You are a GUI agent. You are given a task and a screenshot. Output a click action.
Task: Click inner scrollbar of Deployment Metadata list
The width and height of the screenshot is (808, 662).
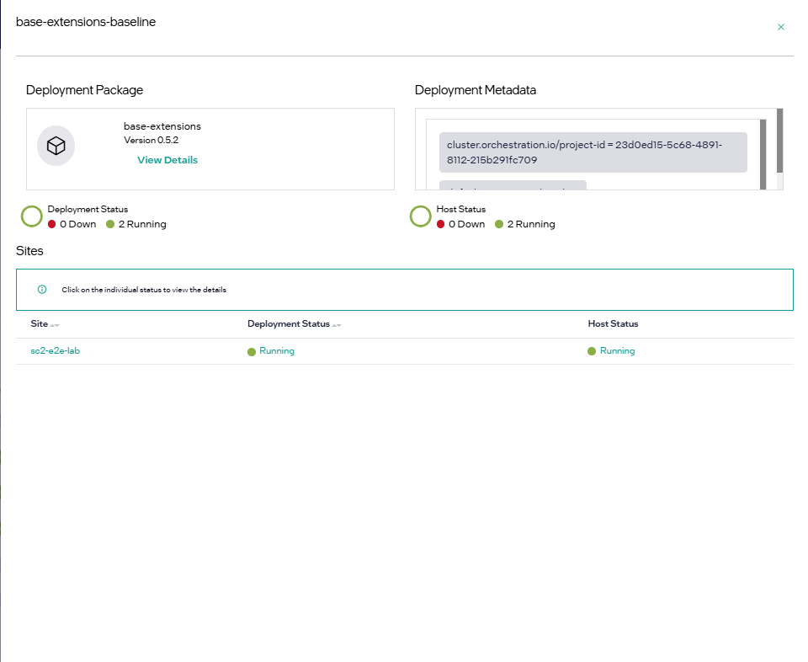(763, 152)
